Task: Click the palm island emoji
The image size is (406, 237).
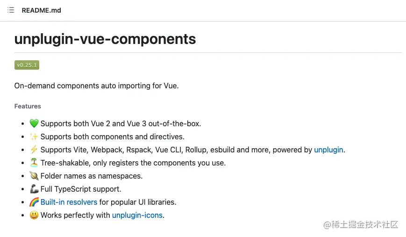Action: click(x=34, y=163)
